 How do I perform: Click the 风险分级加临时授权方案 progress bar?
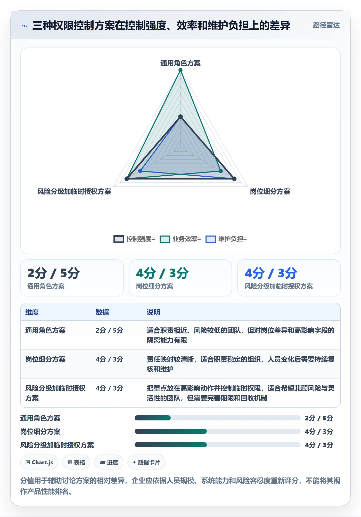pos(218,445)
